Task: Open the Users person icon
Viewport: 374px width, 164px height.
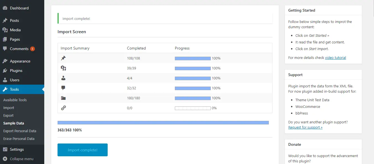Action: click(5, 80)
